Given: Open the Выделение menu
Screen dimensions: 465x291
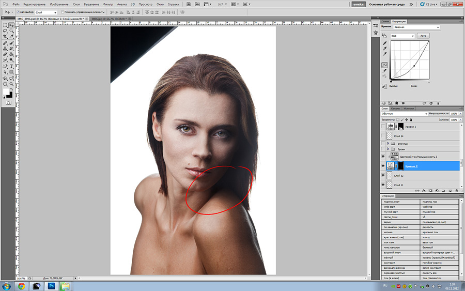Looking at the screenshot, I should point(91,5).
